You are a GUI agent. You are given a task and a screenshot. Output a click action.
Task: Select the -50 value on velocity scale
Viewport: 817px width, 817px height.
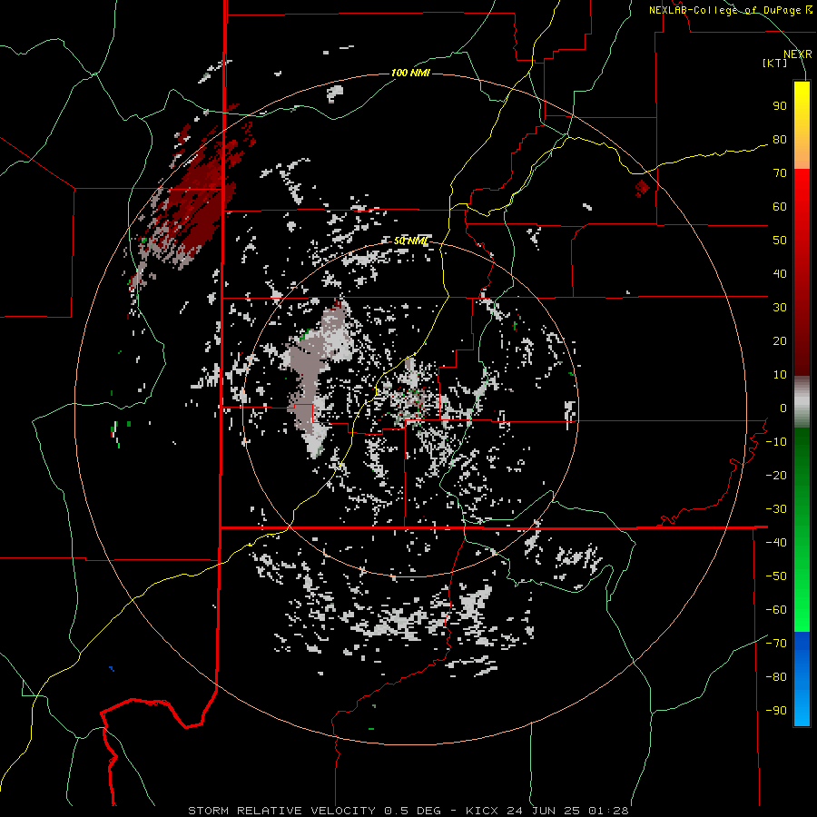776,576
